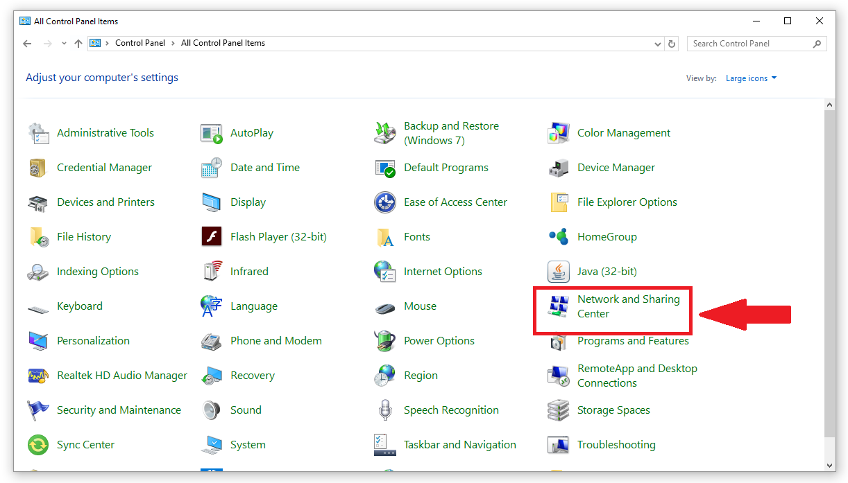Open the Sync Center link
848x483 pixels.
click(x=85, y=445)
